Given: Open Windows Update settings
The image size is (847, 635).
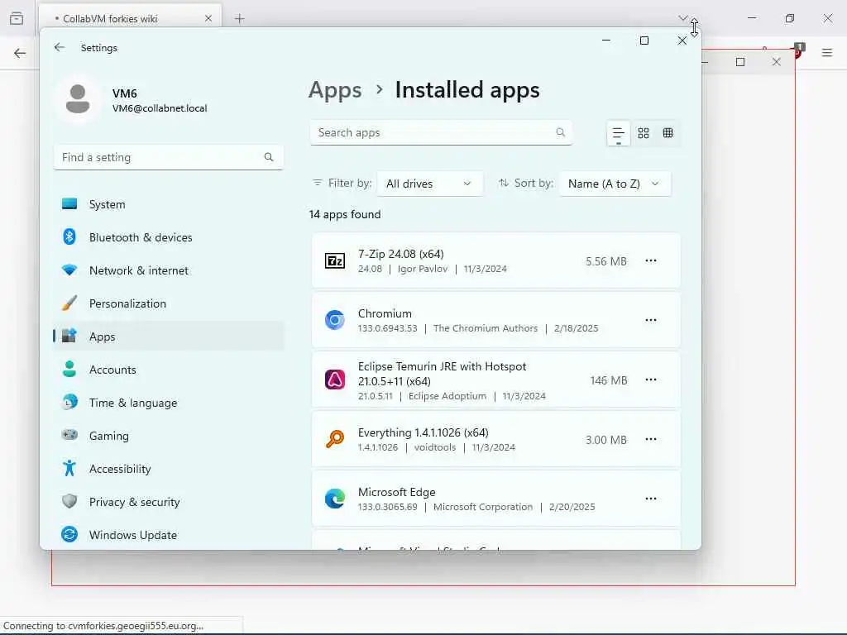Looking at the screenshot, I should 169,535.
